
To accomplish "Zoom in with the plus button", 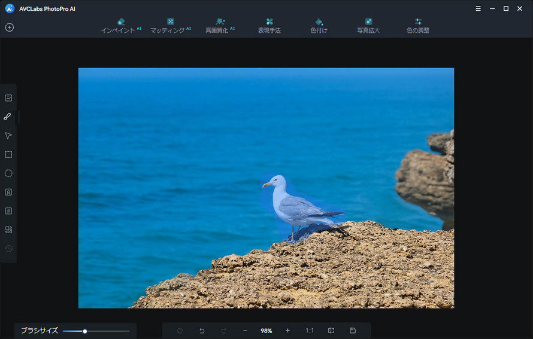I will pyautogui.click(x=287, y=331).
